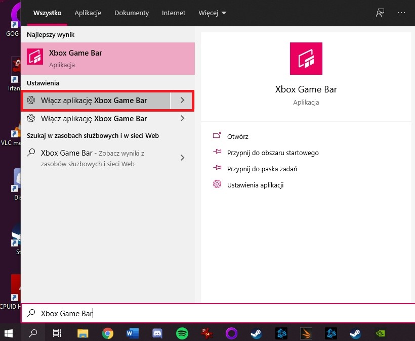The image size is (415, 341).
Task: Switch to the Wszystko tab
Action: (48, 13)
